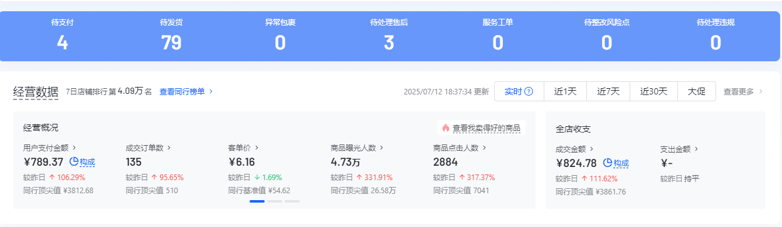782x227 pixels.
Task: Click 构成 link under 成交金额
Action: (621, 163)
